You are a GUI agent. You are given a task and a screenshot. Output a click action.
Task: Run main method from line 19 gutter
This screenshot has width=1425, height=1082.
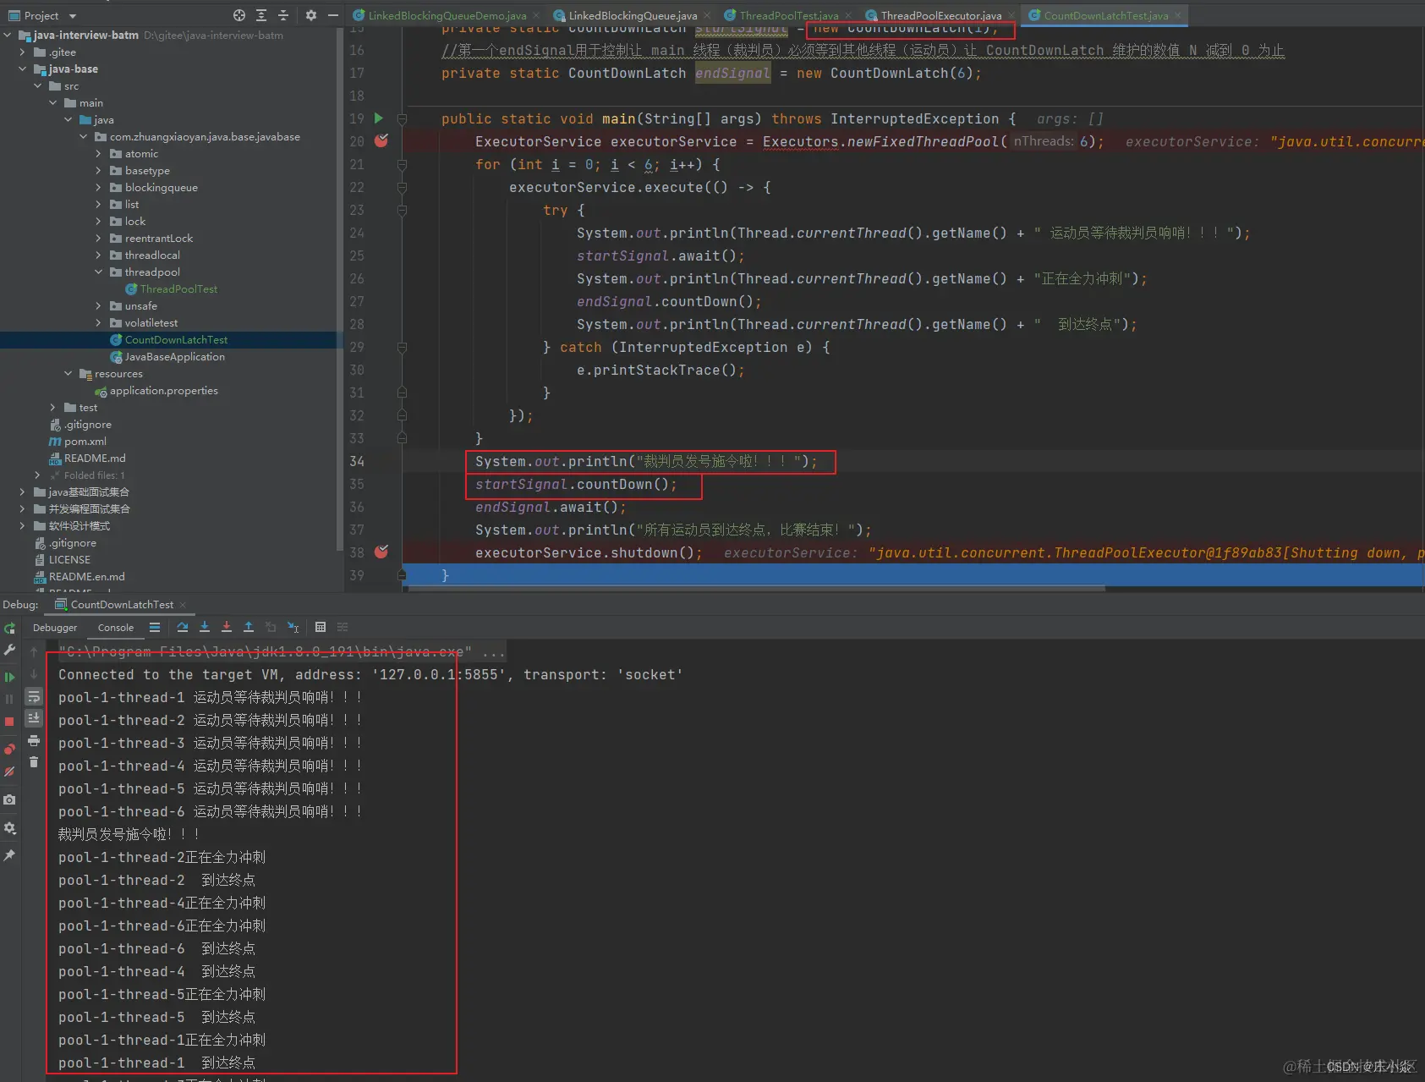(379, 118)
